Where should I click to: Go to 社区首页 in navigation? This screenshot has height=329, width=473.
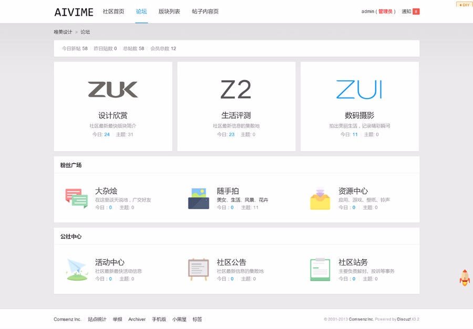tap(114, 12)
